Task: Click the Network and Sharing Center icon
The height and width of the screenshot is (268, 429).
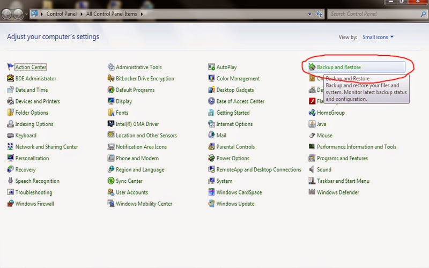Action: pos(10,146)
